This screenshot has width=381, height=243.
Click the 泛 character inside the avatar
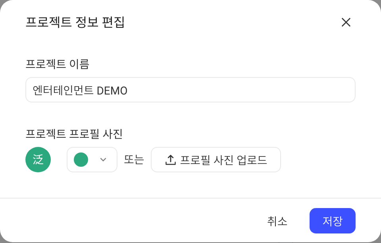[38, 160]
